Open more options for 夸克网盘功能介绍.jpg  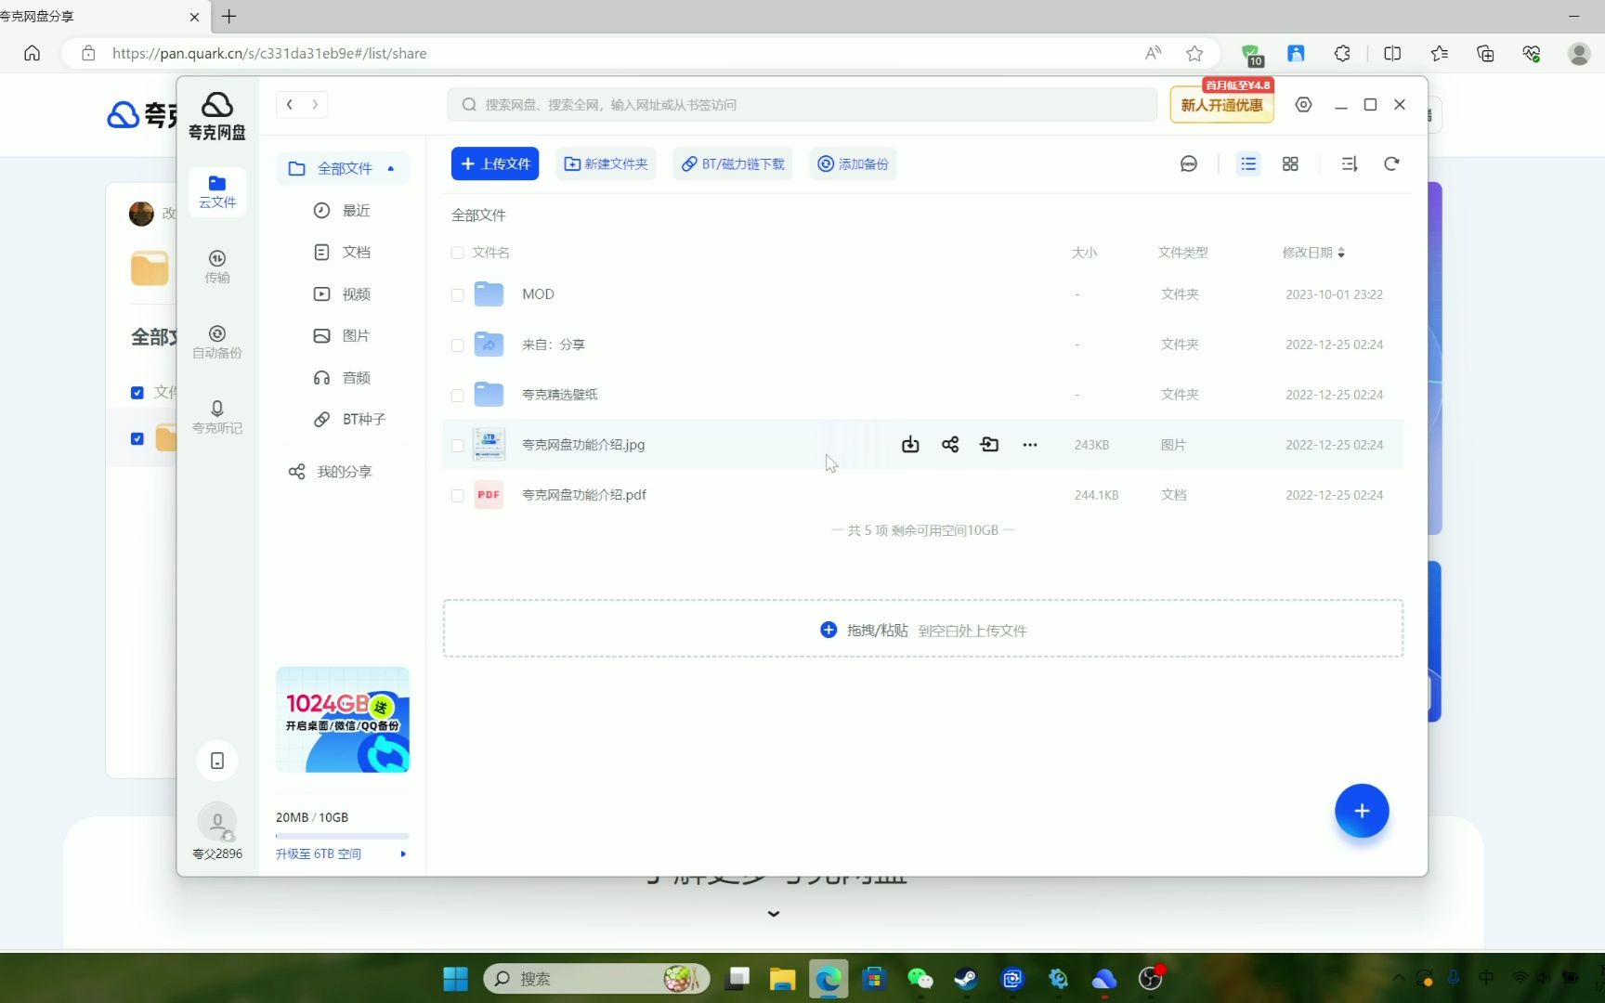tap(1030, 445)
